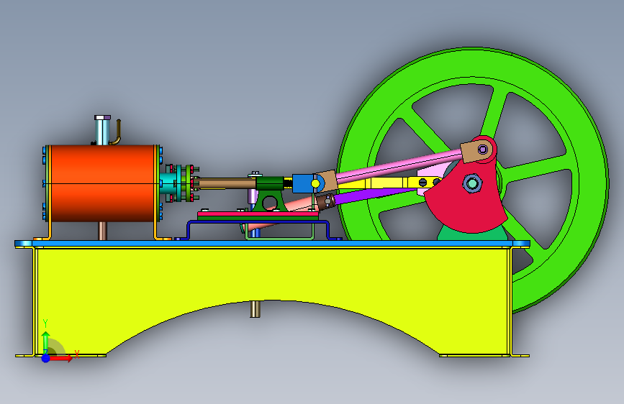This screenshot has width=624, height=404.
Task: Click the blue origin ball of triad
Action: (46, 358)
